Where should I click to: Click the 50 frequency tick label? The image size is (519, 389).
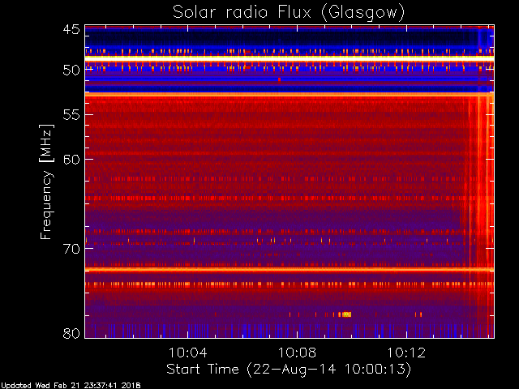pos(71,71)
